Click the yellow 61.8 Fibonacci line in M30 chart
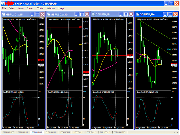The image size is (180, 135). (x=65, y=46)
